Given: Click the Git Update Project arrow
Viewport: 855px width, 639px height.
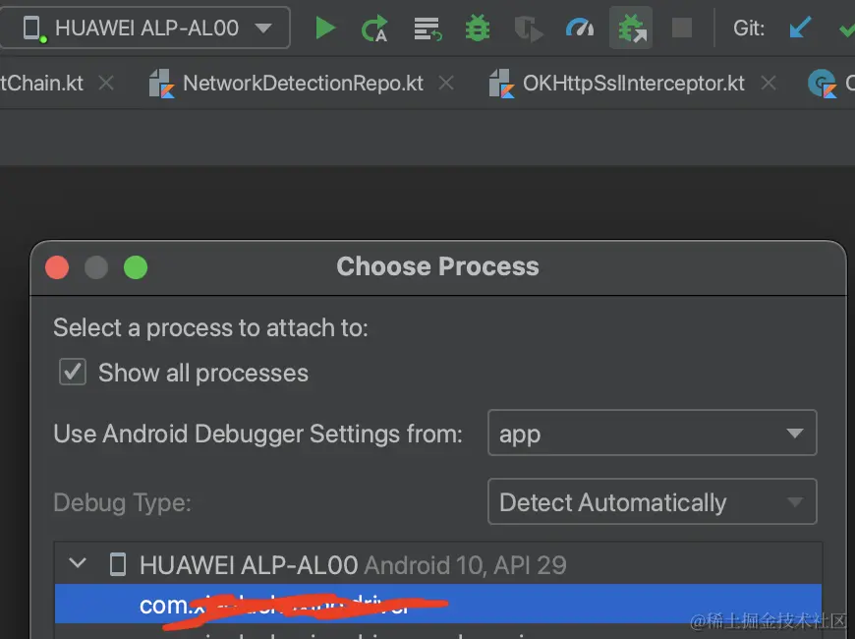Looking at the screenshot, I should point(800,29).
